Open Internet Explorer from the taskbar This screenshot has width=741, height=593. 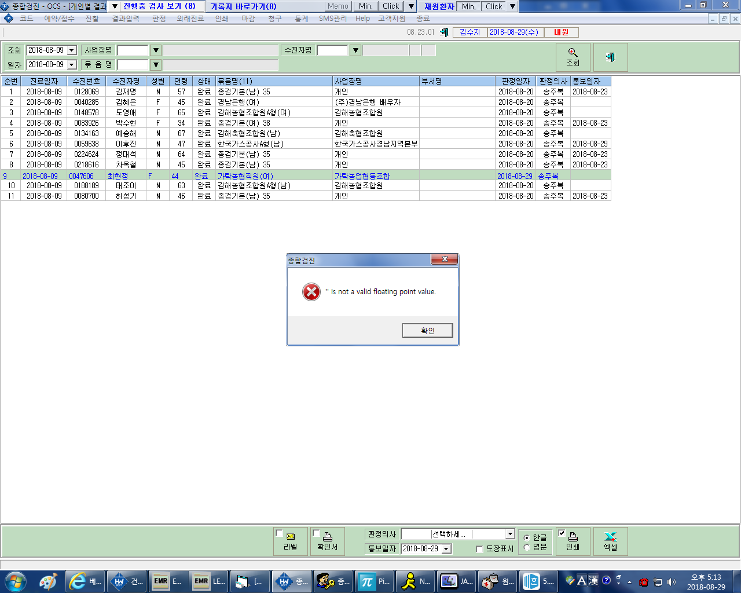click(x=85, y=581)
